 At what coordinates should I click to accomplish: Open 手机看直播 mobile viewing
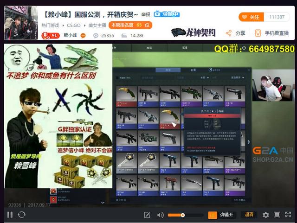tap(272, 33)
